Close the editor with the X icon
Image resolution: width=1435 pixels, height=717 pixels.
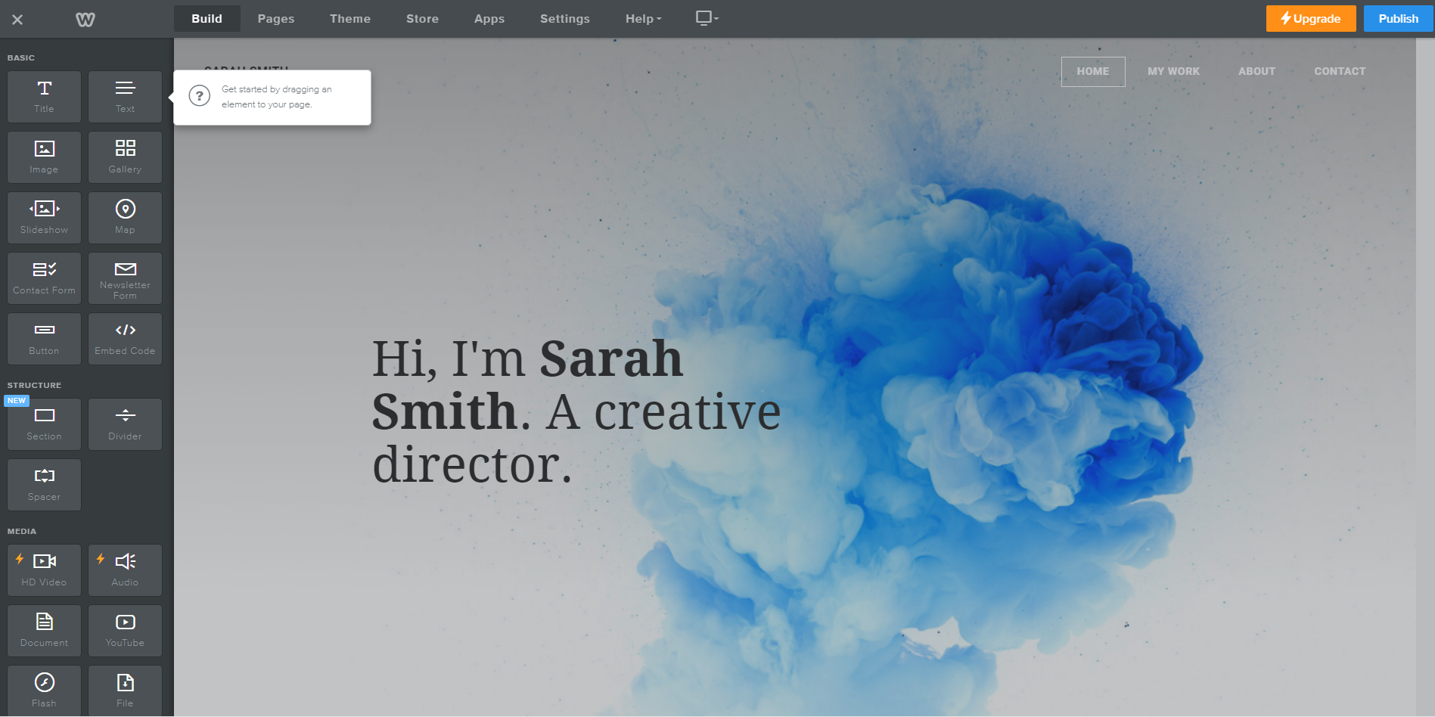tap(17, 19)
